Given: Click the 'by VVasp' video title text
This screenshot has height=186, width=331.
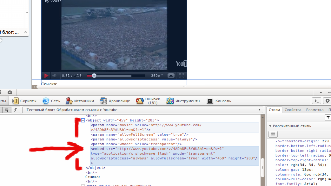Looking at the screenshot, I should point(53,1).
